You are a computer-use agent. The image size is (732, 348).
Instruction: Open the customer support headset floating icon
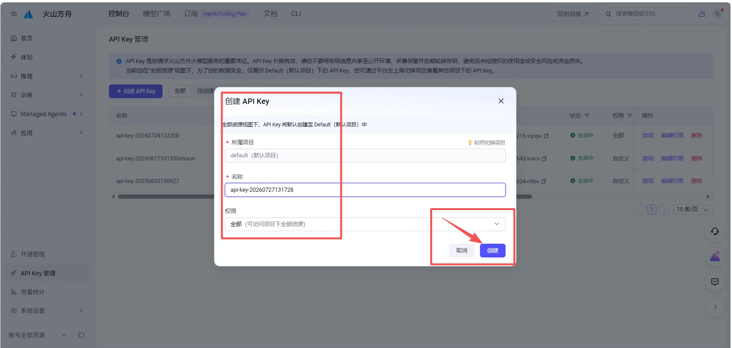click(x=715, y=231)
